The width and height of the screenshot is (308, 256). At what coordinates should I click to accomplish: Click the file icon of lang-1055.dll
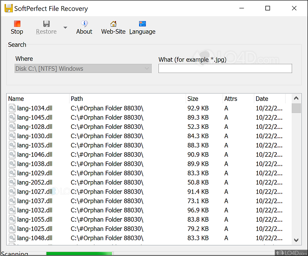coord(12,219)
